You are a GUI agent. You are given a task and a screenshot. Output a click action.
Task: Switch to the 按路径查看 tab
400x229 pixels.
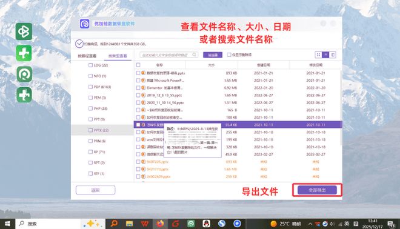coord(87,56)
